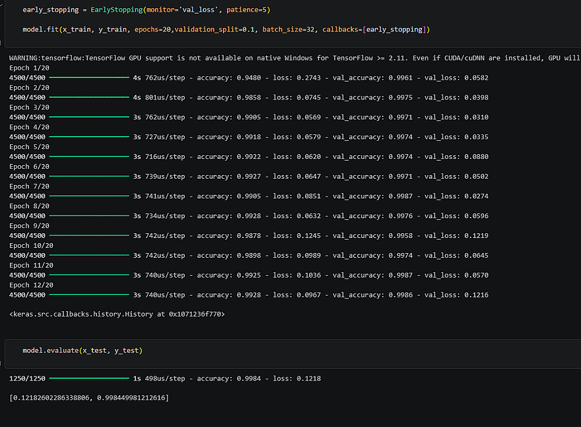Click the batch_size=32 argument
This screenshot has width=581, height=427.
288,29
